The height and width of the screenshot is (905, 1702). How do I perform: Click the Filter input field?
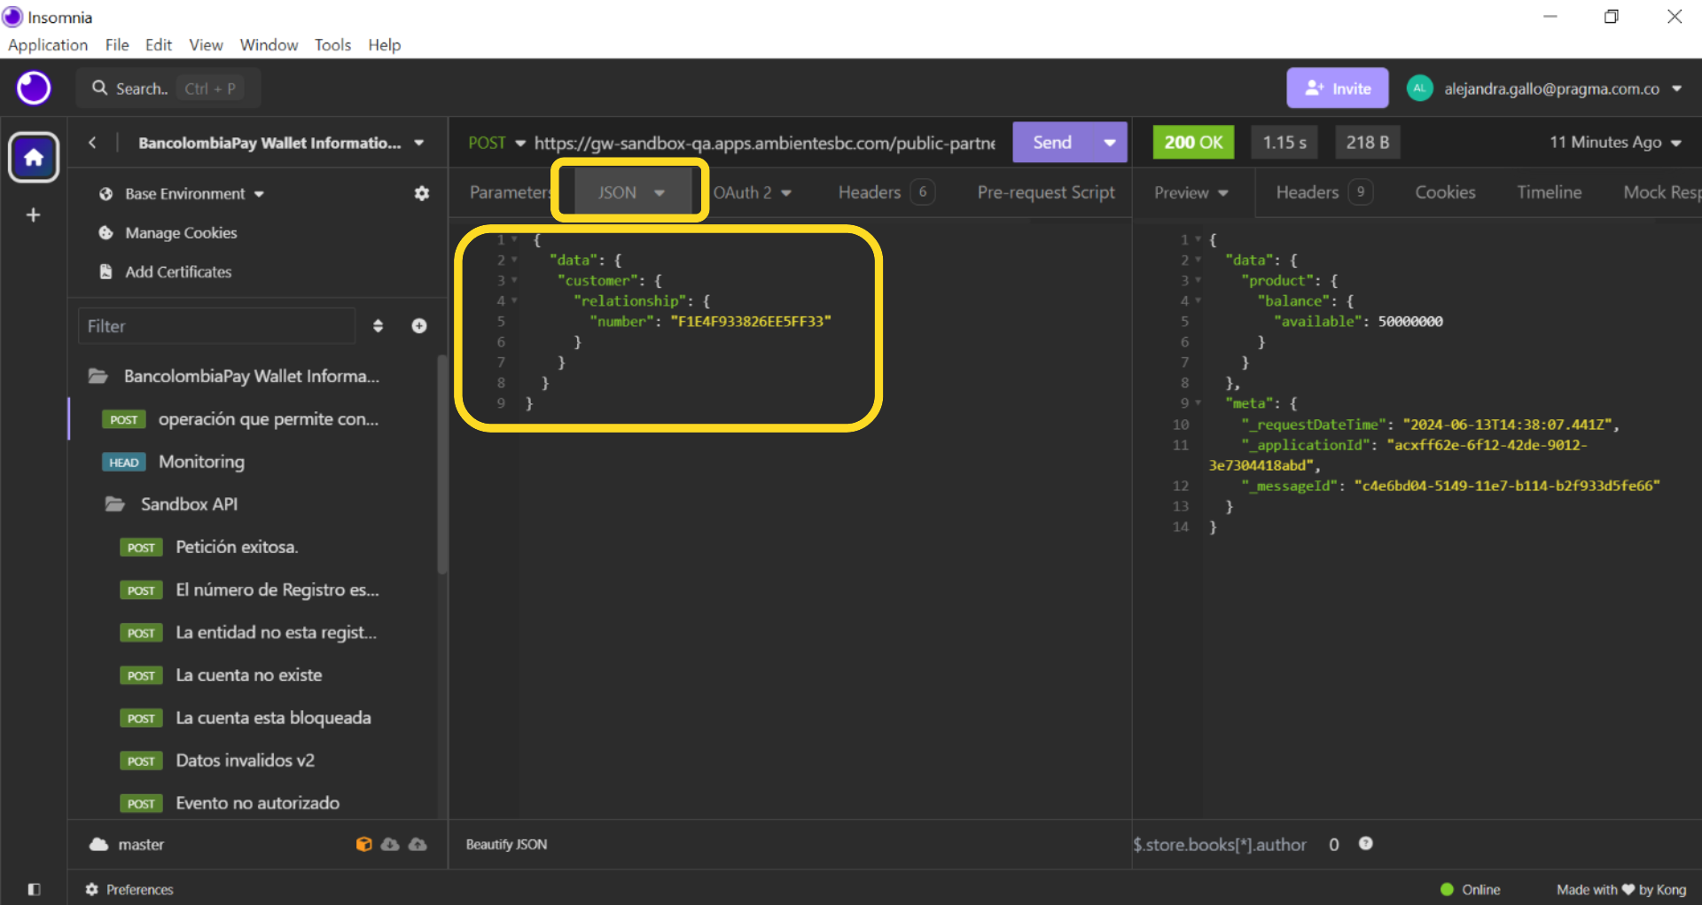pyautogui.click(x=217, y=326)
